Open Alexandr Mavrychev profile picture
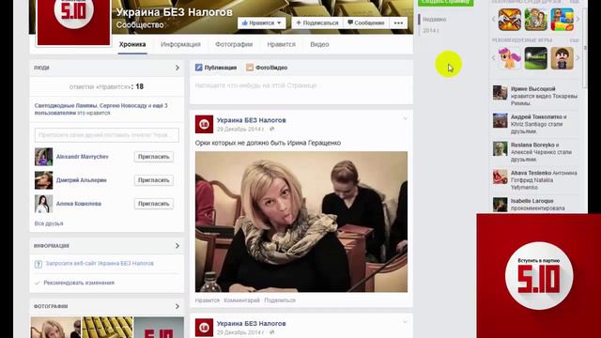 point(44,157)
